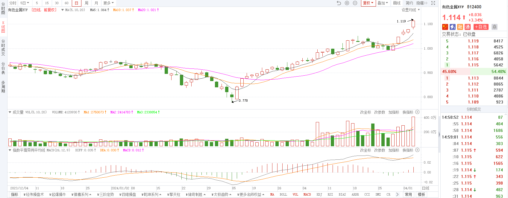Click 换指标 in the MACD panel
The width and height of the screenshot is (508, 198).
408,150
